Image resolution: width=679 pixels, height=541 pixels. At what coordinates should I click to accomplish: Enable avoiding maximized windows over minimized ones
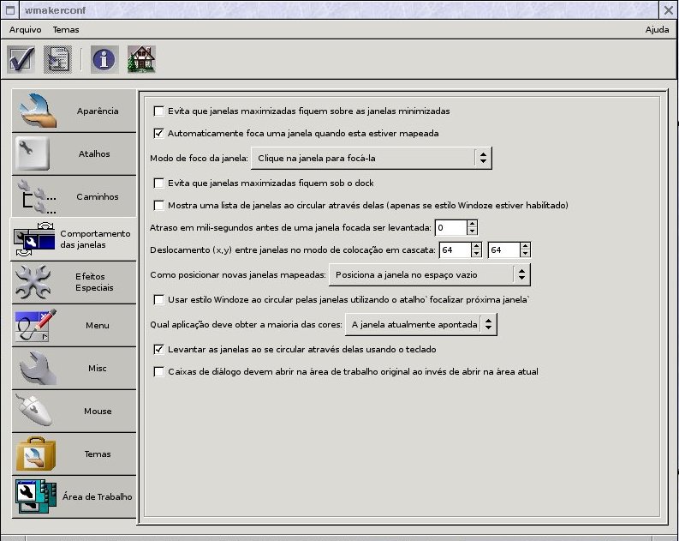pos(159,111)
